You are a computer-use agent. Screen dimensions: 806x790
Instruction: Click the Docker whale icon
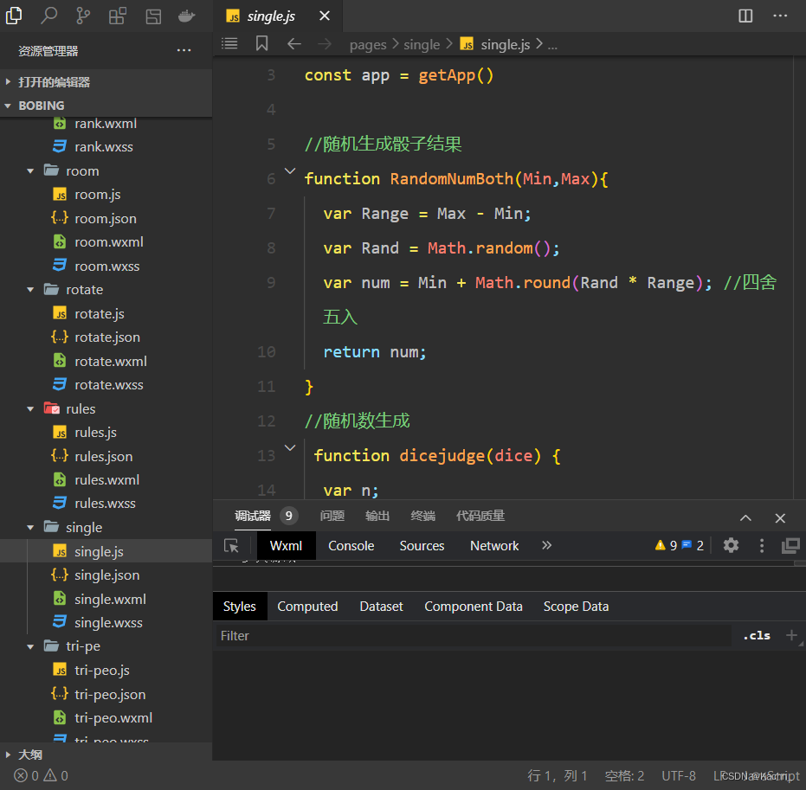[x=186, y=16]
